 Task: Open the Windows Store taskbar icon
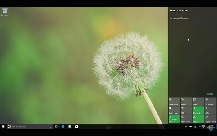[x=76, y=127]
